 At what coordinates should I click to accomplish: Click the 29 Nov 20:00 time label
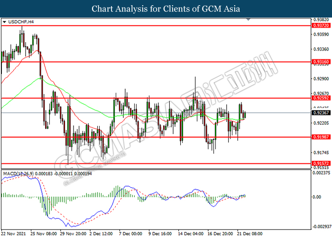(x=73, y=234)
